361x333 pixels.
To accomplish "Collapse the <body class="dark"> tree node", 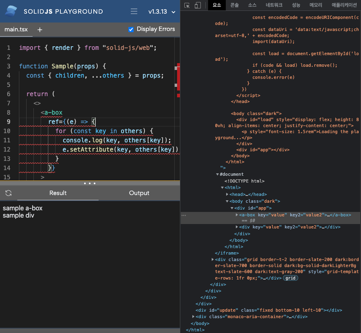I will coord(227,201).
